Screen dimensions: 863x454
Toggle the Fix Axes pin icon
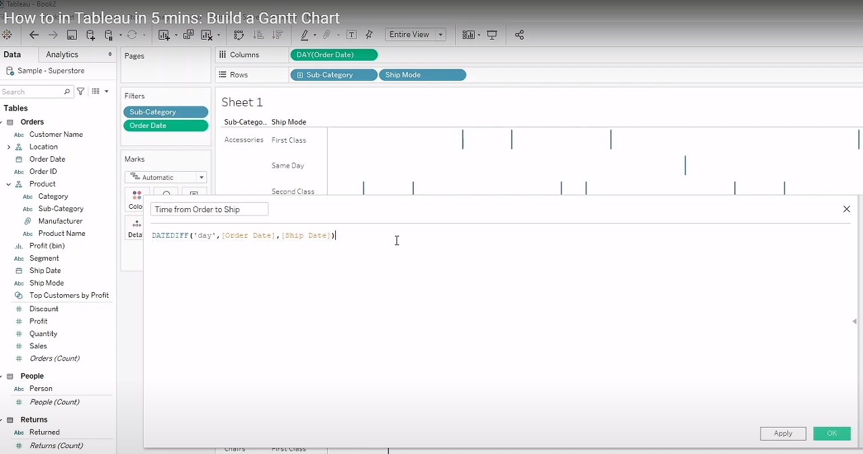[369, 35]
